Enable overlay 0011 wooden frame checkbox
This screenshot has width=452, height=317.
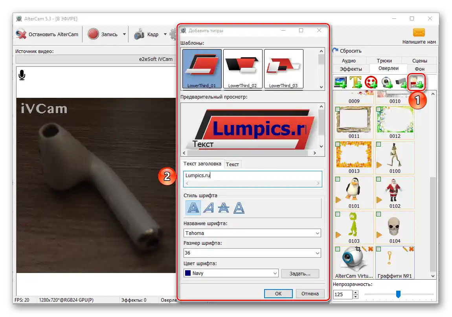pos(338,109)
